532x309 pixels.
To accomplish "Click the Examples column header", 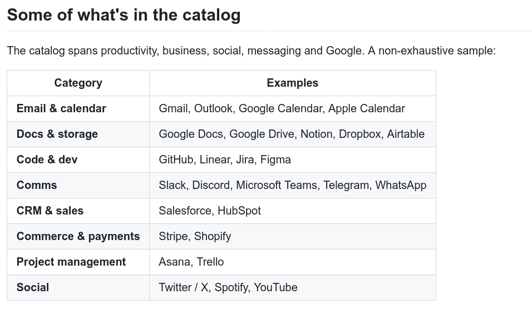I will coord(293,83).
